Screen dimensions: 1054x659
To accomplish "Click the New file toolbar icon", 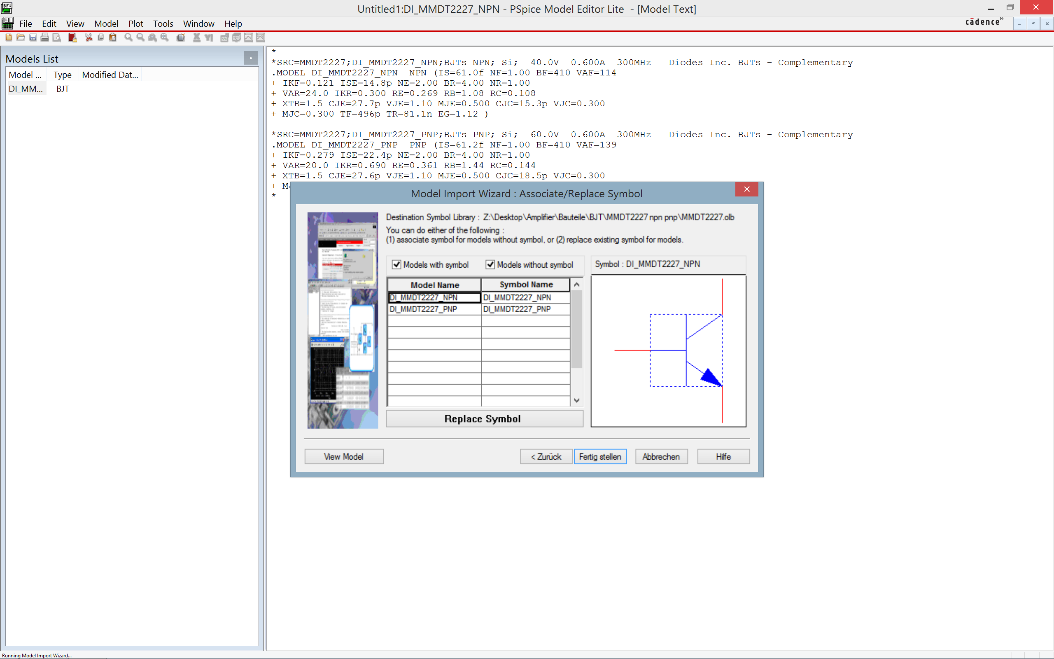I will [x=8, y=37].
